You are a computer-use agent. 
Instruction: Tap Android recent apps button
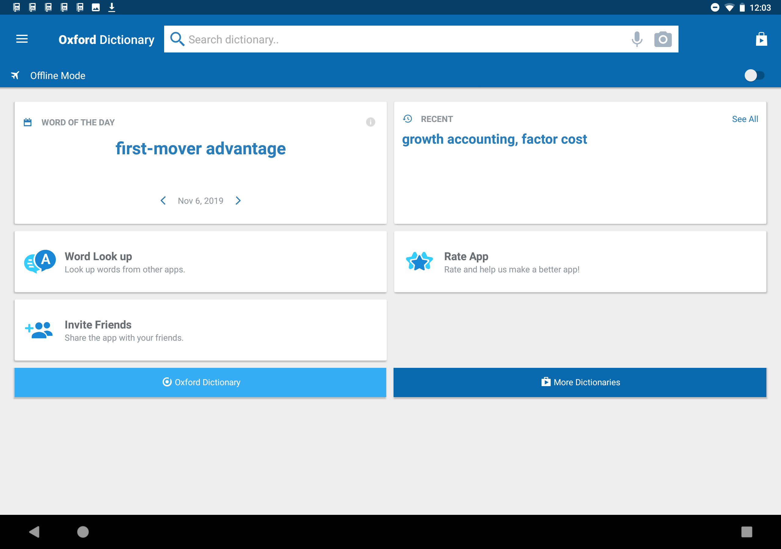point(747,532)
